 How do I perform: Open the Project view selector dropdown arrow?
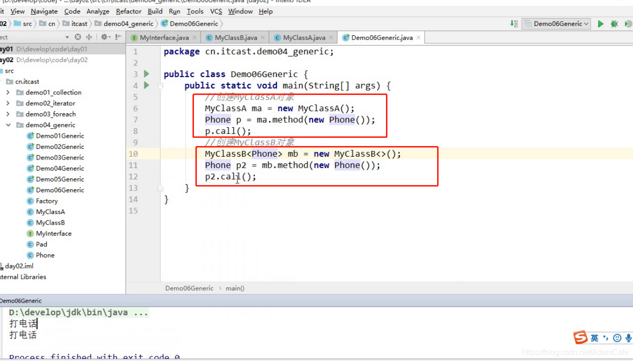tap(67, 37)
